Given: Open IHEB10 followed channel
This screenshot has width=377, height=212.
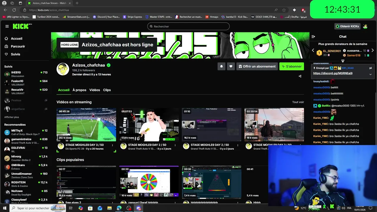Looking at the screenshot, I should (x=26, y=74).
